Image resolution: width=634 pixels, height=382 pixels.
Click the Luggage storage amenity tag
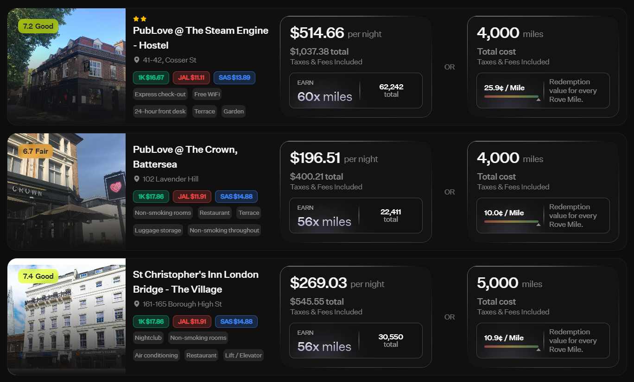pos(158,231)
